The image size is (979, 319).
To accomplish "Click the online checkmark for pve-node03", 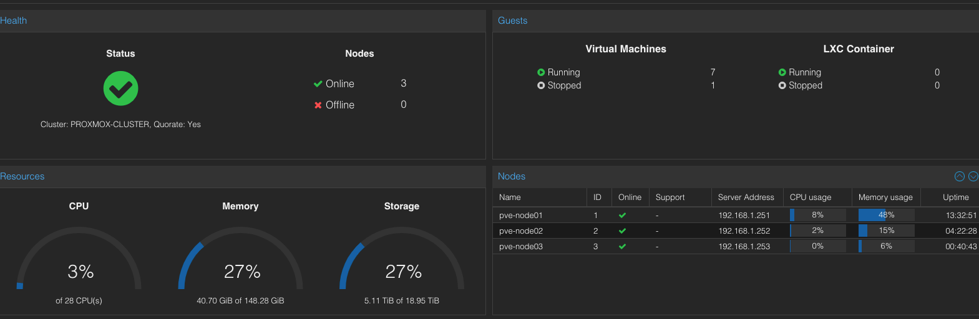I will pyautogui.click(x=622, y=246).
